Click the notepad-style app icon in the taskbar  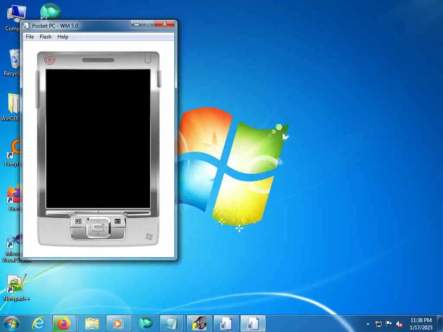click(x=171, y=323)
